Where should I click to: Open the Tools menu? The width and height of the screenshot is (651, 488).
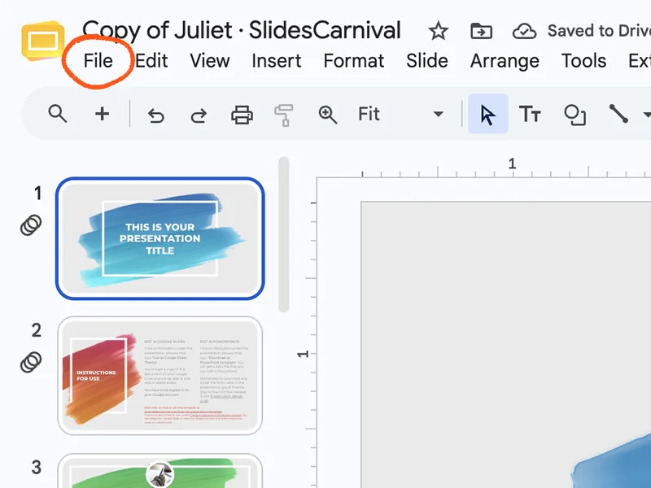[x=583, y=61]
